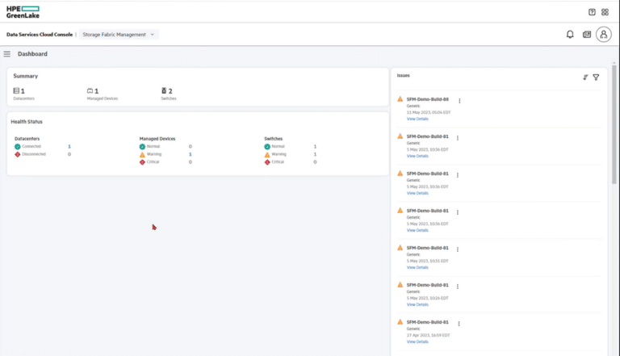Click the Summary card heading
Screen dimensions: 620x356
pos(26,76)
